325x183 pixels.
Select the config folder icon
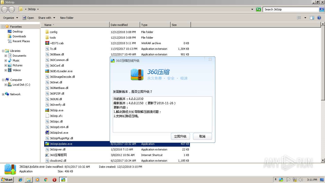(x=47, y=32)
